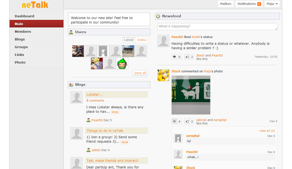Open the green-haired cartoon user avatar
The image size is (292, 169).
pos(122,64)
